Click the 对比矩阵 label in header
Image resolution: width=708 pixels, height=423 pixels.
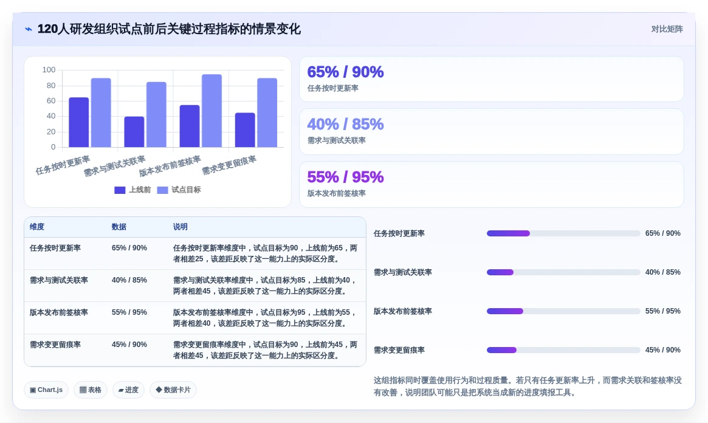pyautogui.click(x=667, y=29)
